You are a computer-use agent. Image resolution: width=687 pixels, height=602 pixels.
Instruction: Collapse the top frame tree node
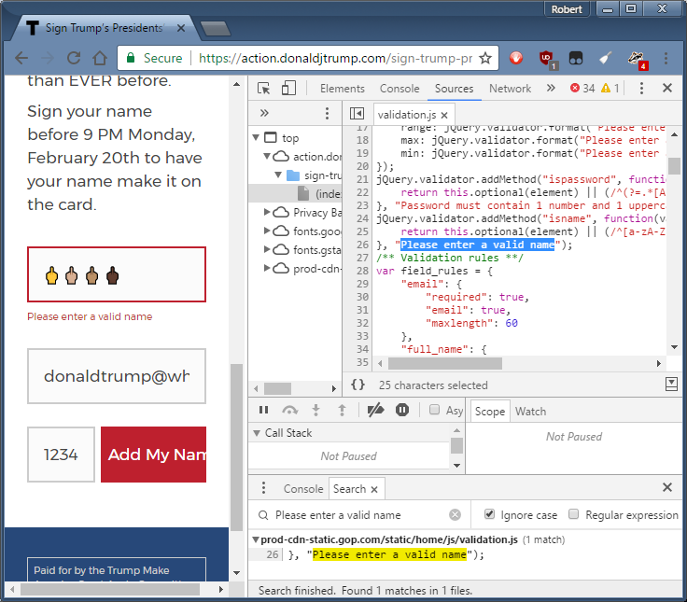click(x=257, y=137)
